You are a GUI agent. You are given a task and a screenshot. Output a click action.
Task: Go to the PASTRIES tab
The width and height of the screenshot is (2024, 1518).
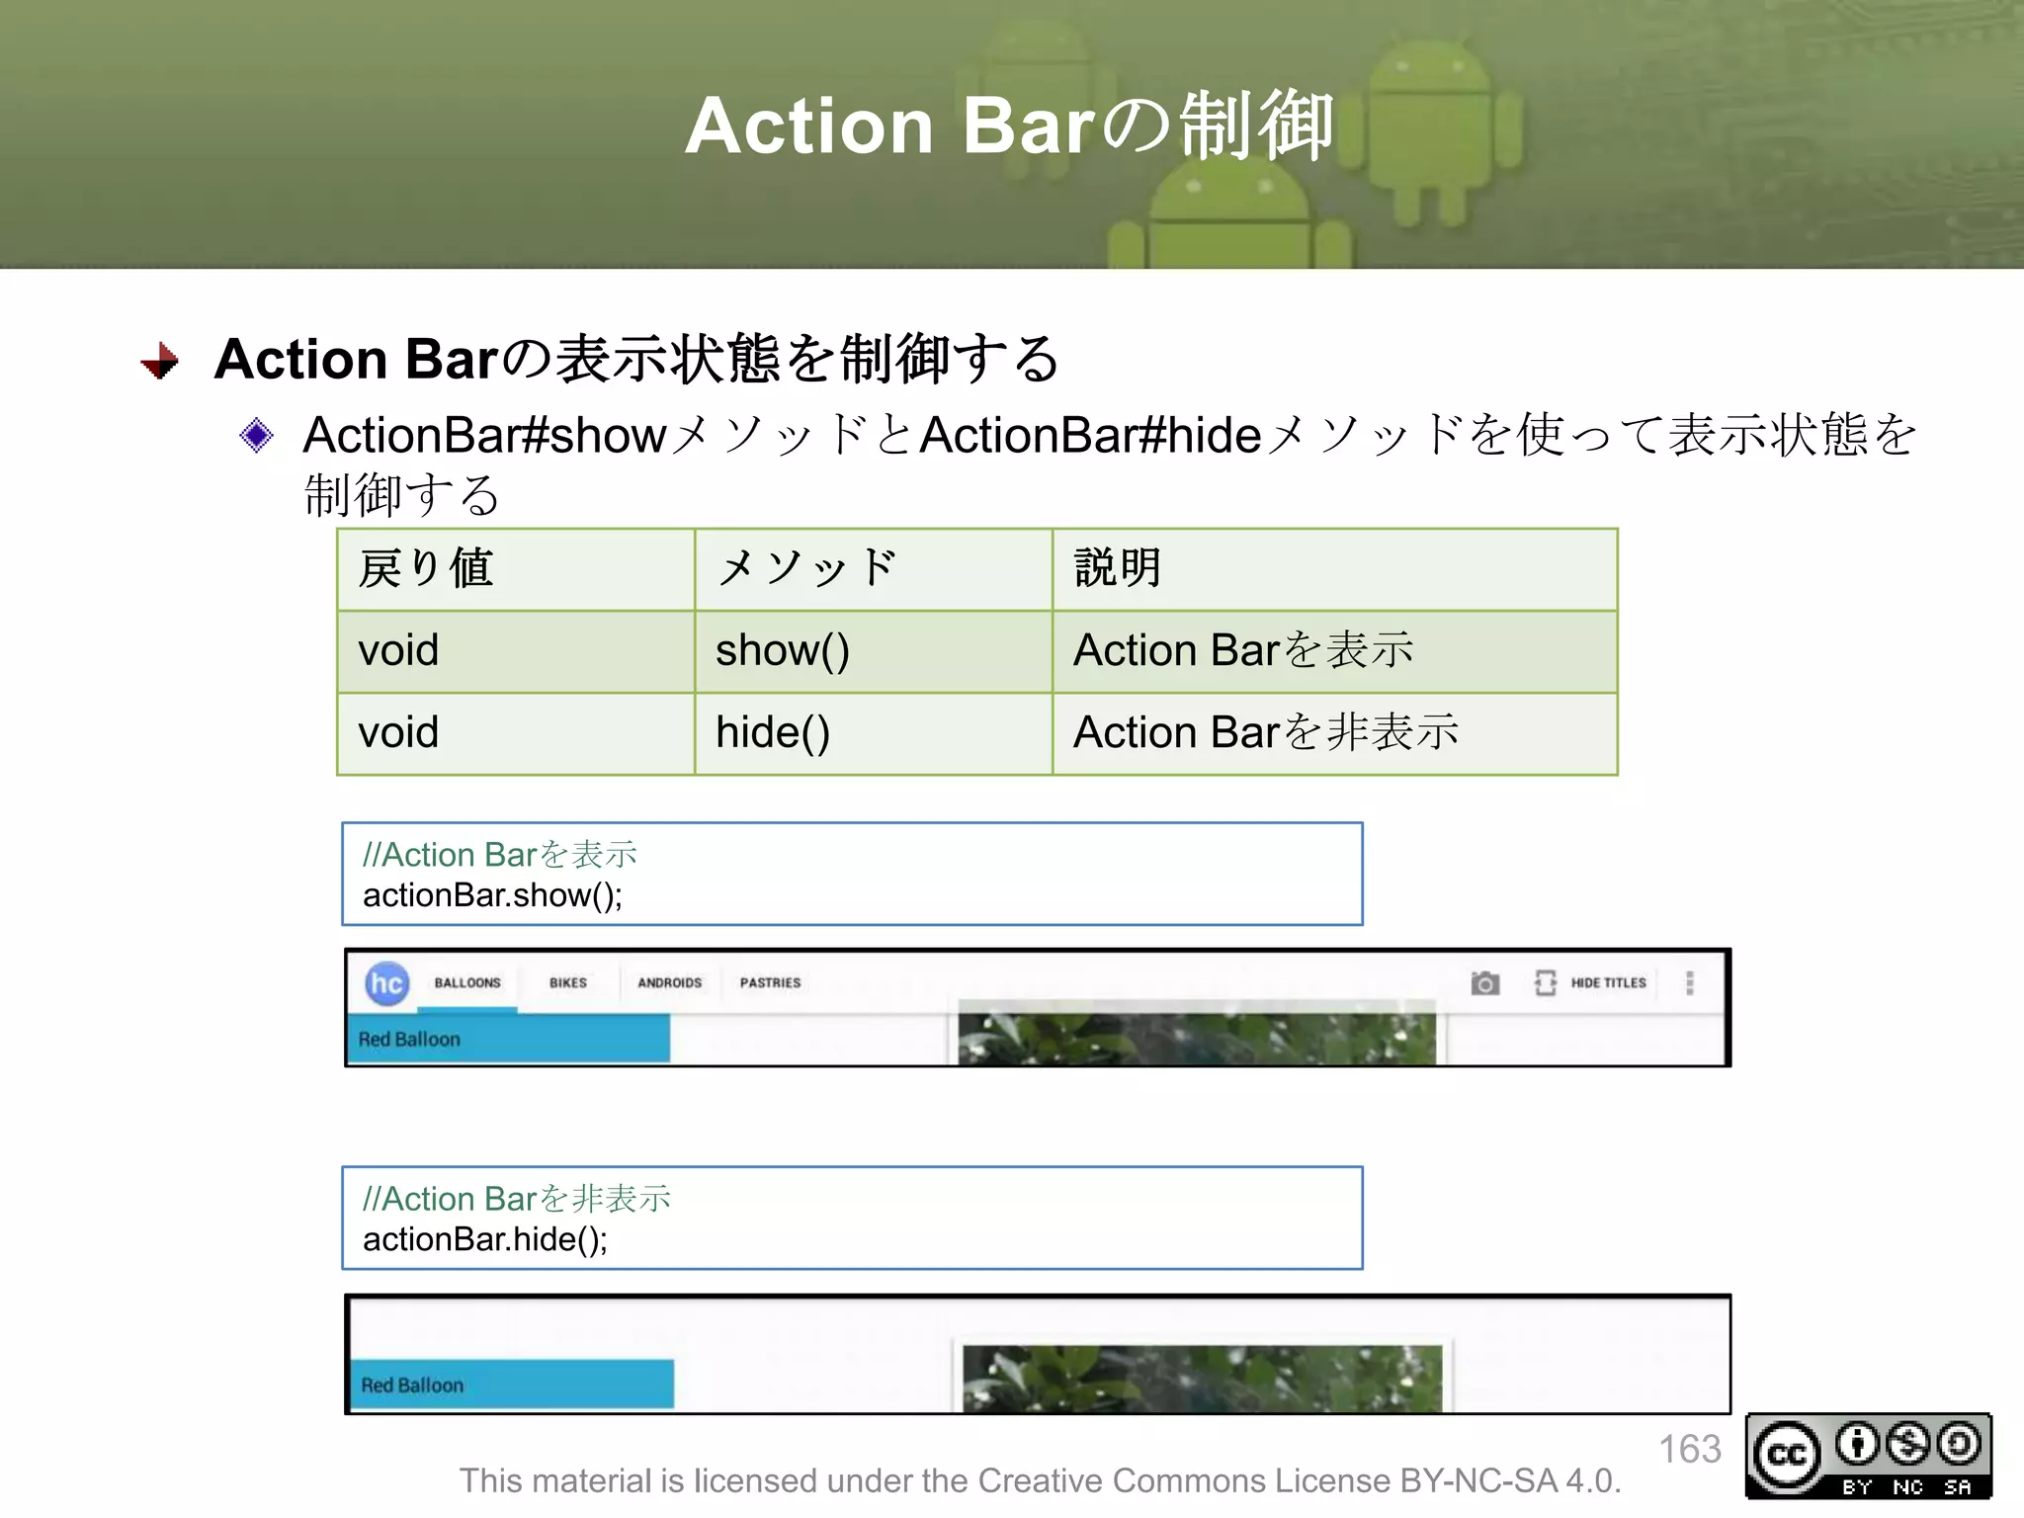(771, 983)
